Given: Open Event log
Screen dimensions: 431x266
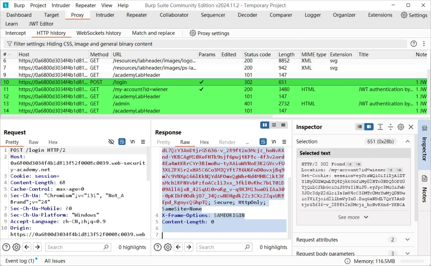Looking at the screenshot, I should click(20, 261).
